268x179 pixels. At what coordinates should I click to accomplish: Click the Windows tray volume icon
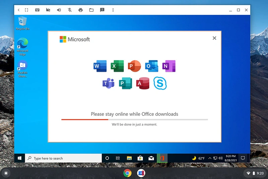[221, 158]
